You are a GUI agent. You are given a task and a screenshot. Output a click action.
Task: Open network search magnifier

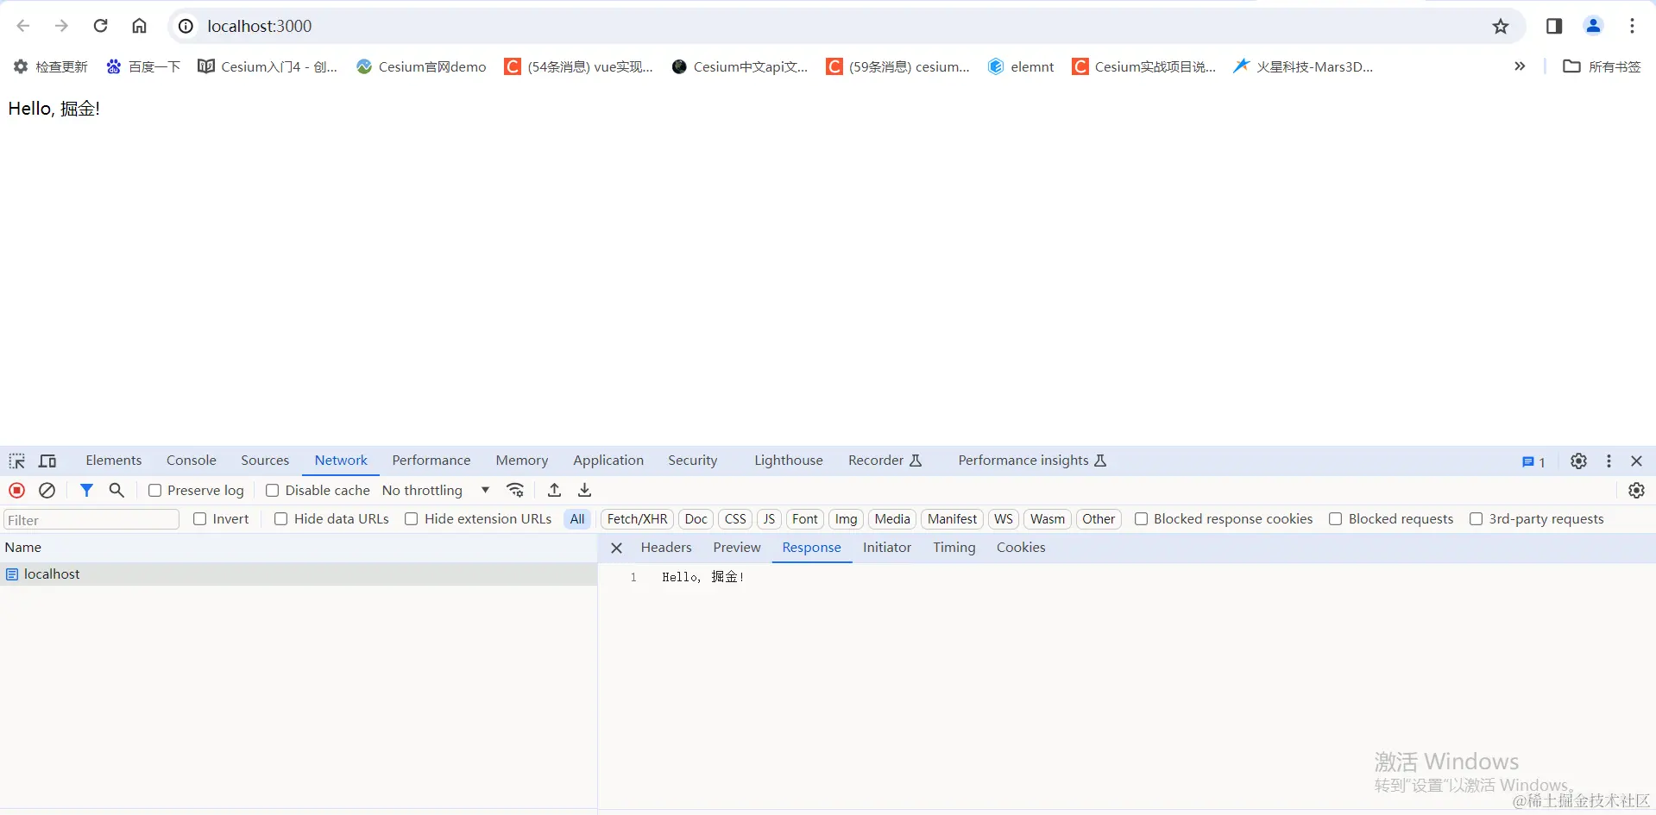pyautogui.click(x=116, y=490)
